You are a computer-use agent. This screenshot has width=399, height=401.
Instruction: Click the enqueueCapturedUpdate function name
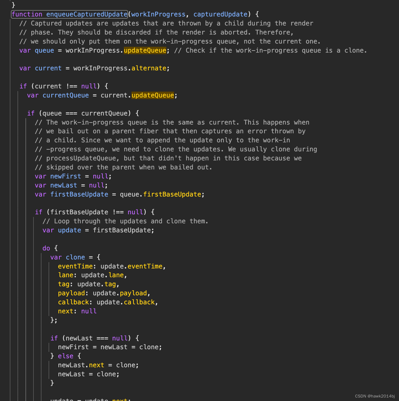(x=87, y=14)
